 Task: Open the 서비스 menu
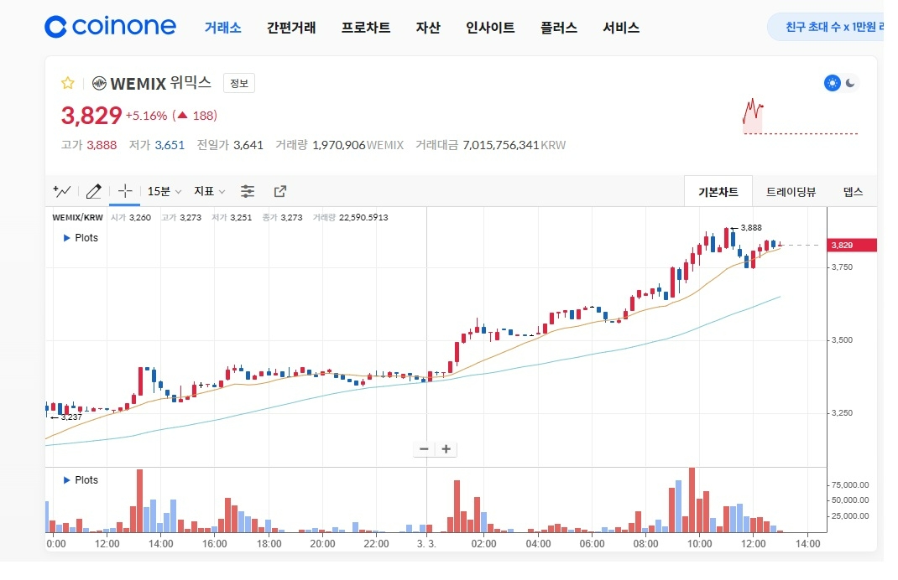click(x=621, y=28)
